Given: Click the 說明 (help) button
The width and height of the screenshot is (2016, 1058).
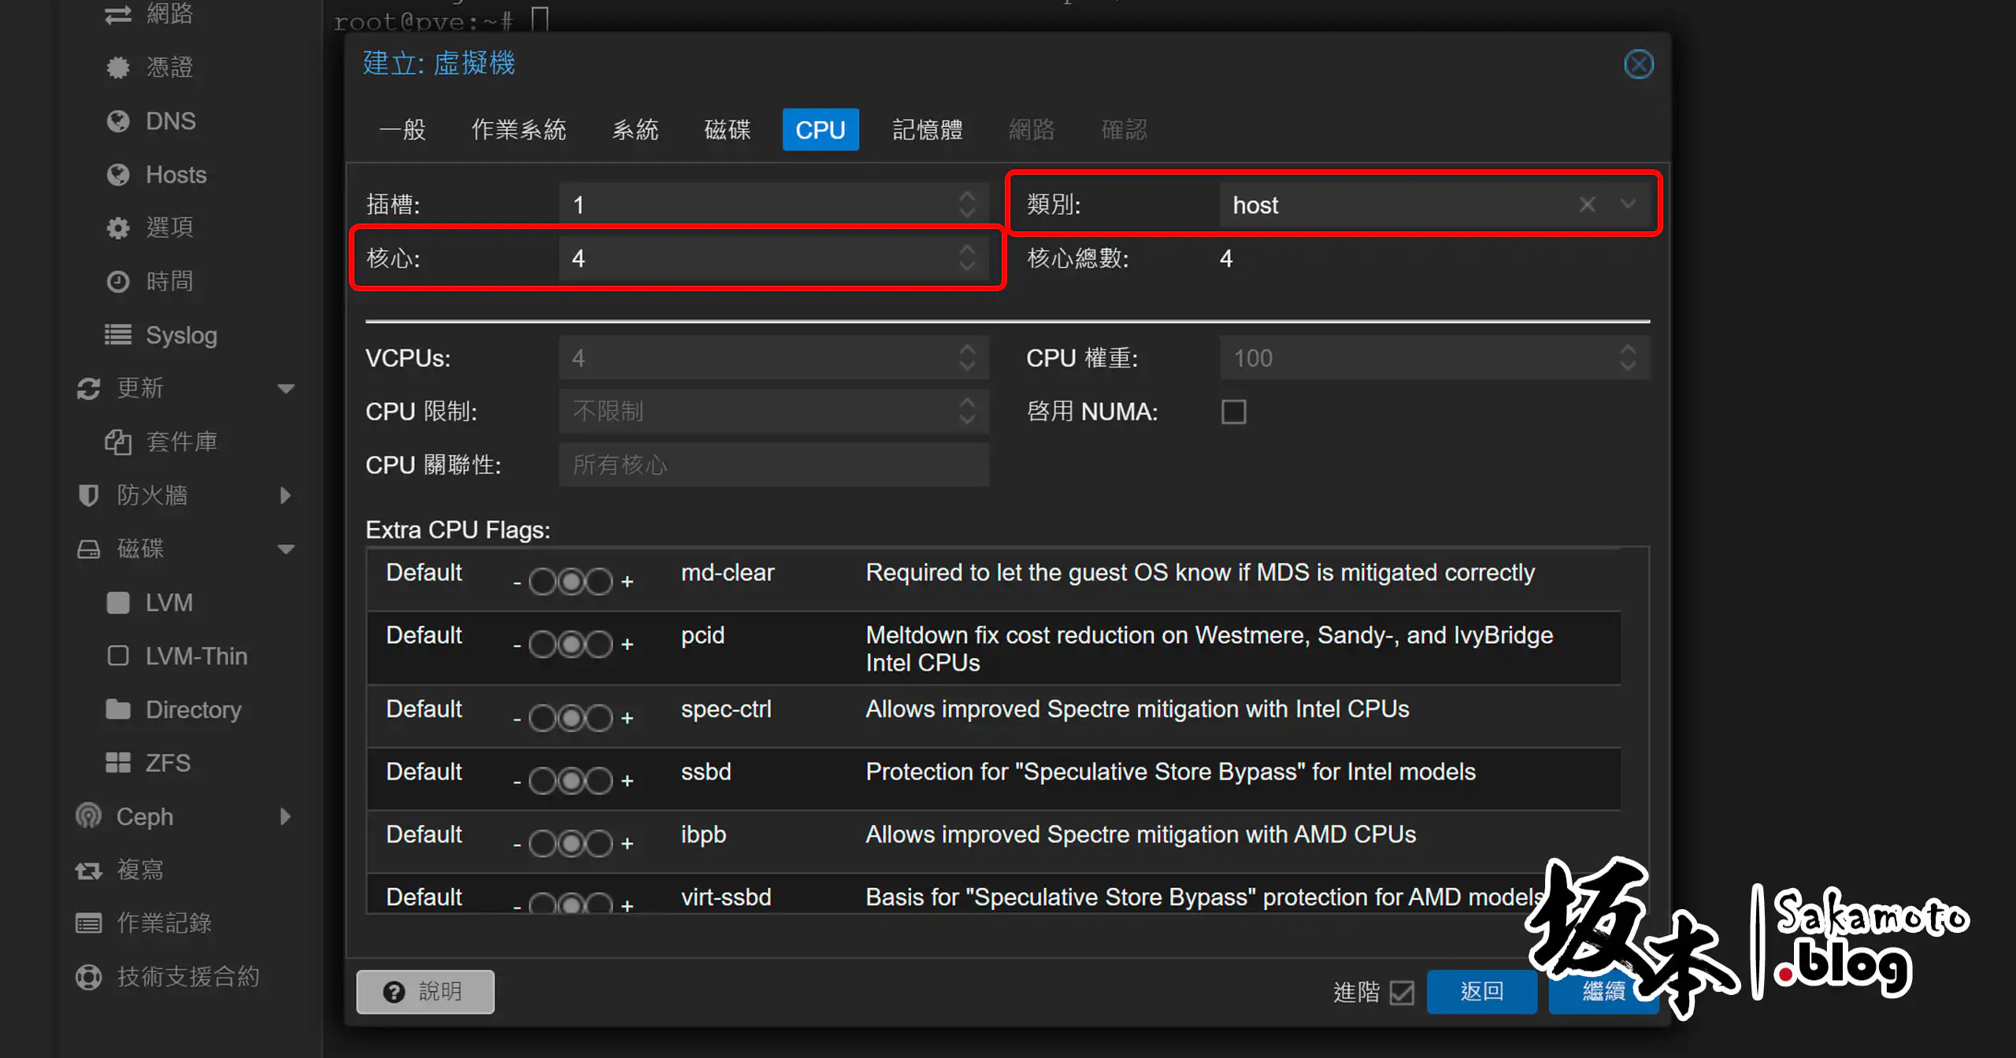Looking at the screenshot, I should tap(424, 991).
